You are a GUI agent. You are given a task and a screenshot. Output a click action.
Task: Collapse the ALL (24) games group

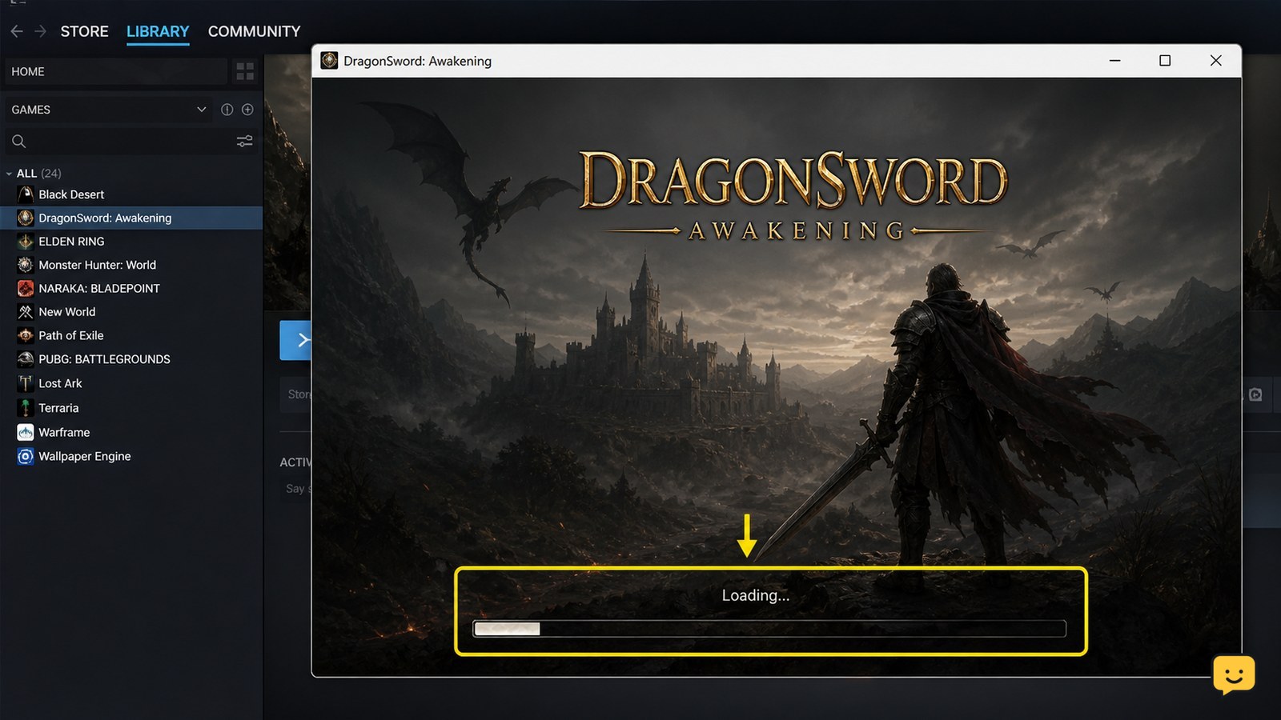[x=9, y=174]
